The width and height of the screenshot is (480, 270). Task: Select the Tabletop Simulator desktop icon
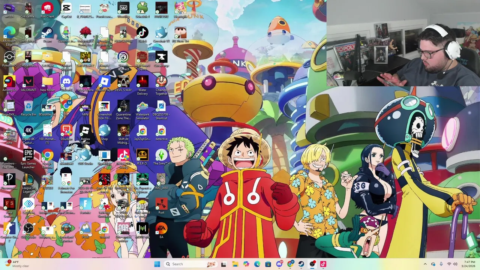click(x=104, y=208)
